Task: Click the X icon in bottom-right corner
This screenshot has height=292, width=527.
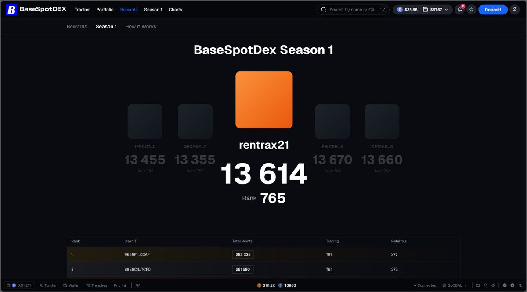Action: point(520,285)
